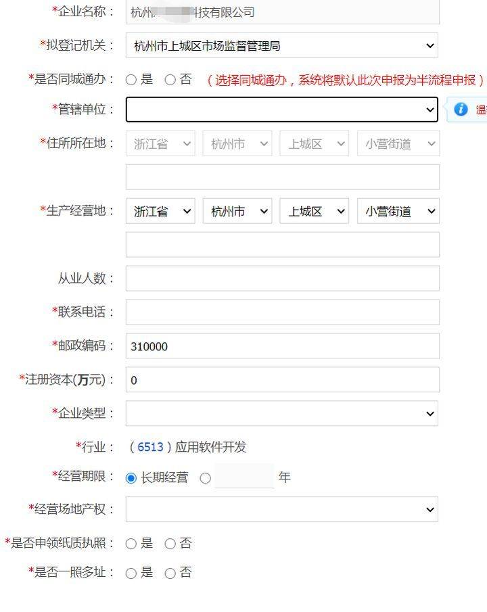Open the 管辖单位 dropdown

click(282, 110)
